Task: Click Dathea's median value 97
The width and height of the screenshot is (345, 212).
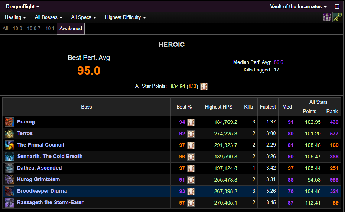Action: [290, 168]
